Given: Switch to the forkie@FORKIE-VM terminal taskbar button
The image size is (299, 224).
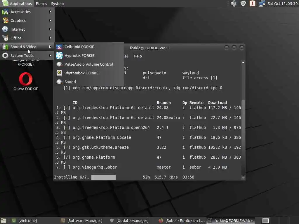Looking at the screenshot, I should [x=231, y=220].
